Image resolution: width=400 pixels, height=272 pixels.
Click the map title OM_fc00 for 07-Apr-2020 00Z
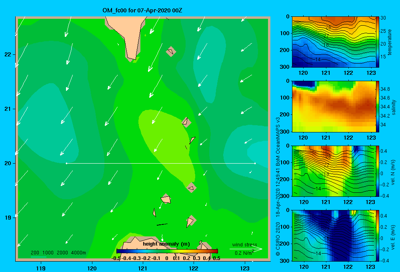click(142, 10)
